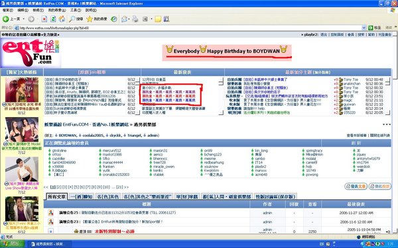The width and height of the screenshot is (398, 248).
Task: Go to page [2] of the thread list
Action: 58,187
